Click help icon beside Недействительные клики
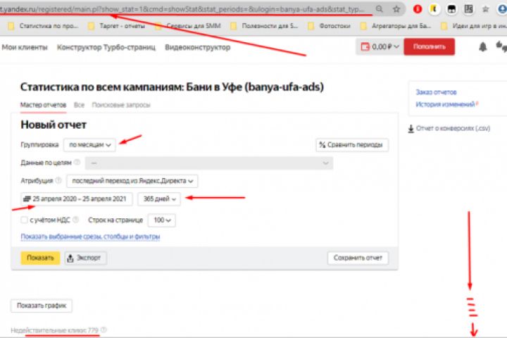 (104, 330)
